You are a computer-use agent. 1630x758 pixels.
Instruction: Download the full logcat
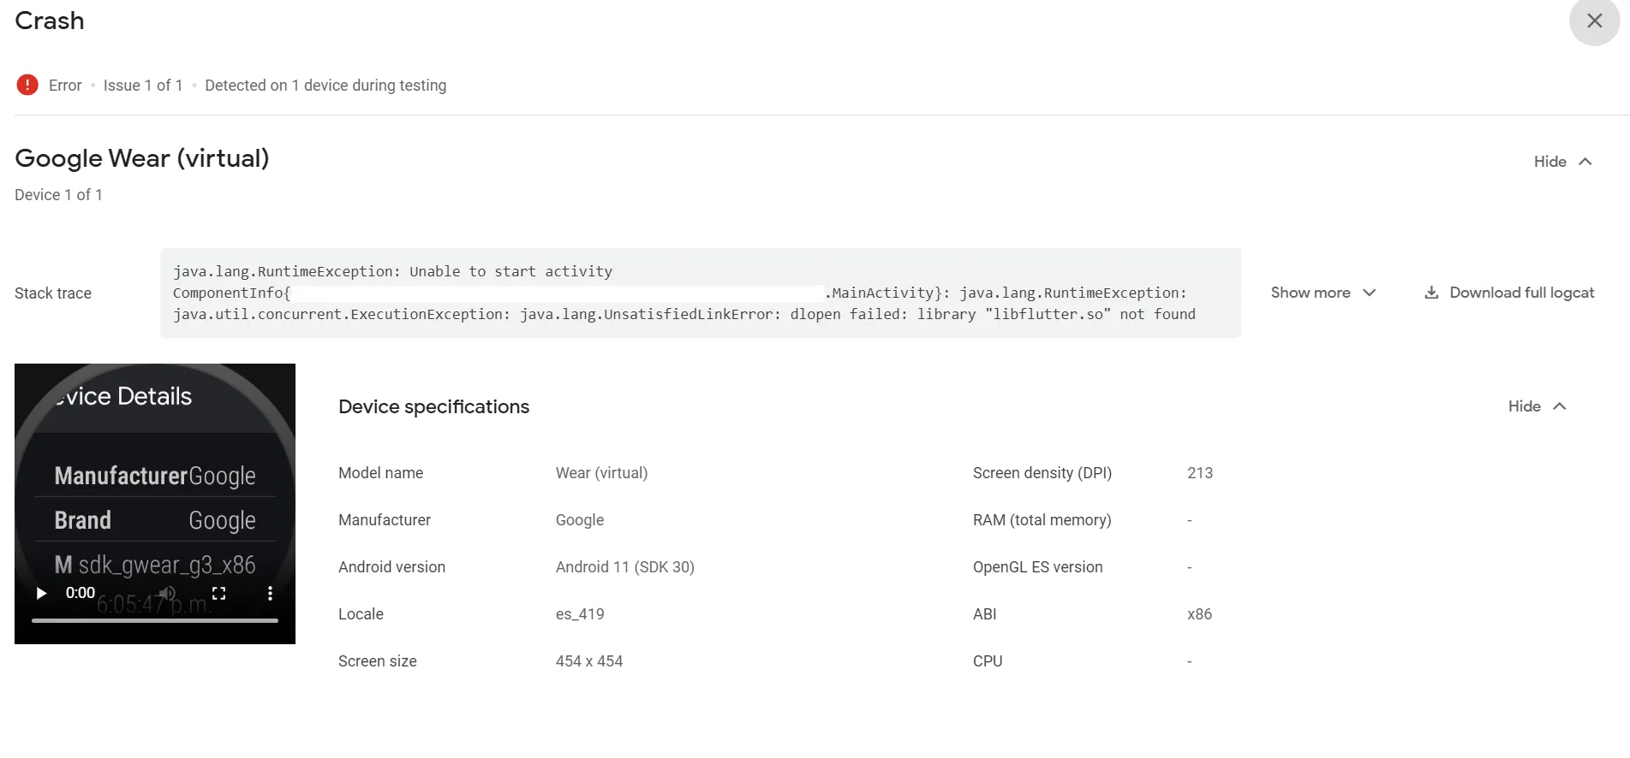[x=1509, y=293]
